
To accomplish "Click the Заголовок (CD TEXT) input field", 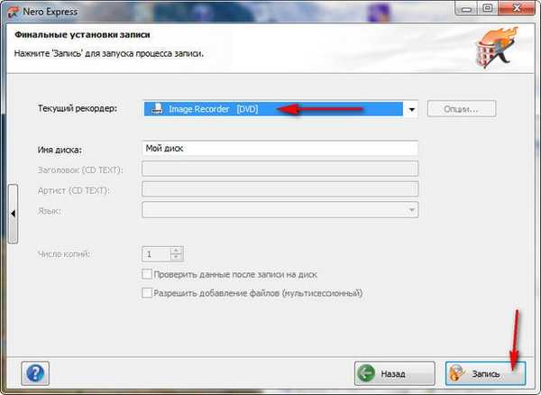I will click(x=280, y=169).
